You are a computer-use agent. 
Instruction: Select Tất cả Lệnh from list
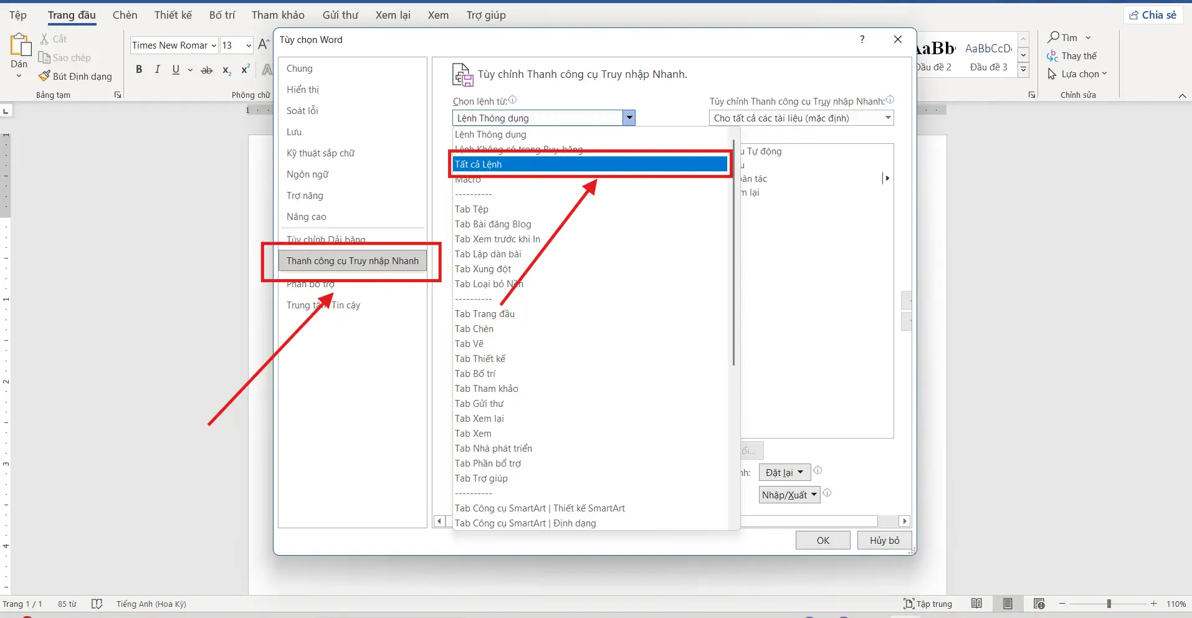pyautogui.click(x=589, y=164)
